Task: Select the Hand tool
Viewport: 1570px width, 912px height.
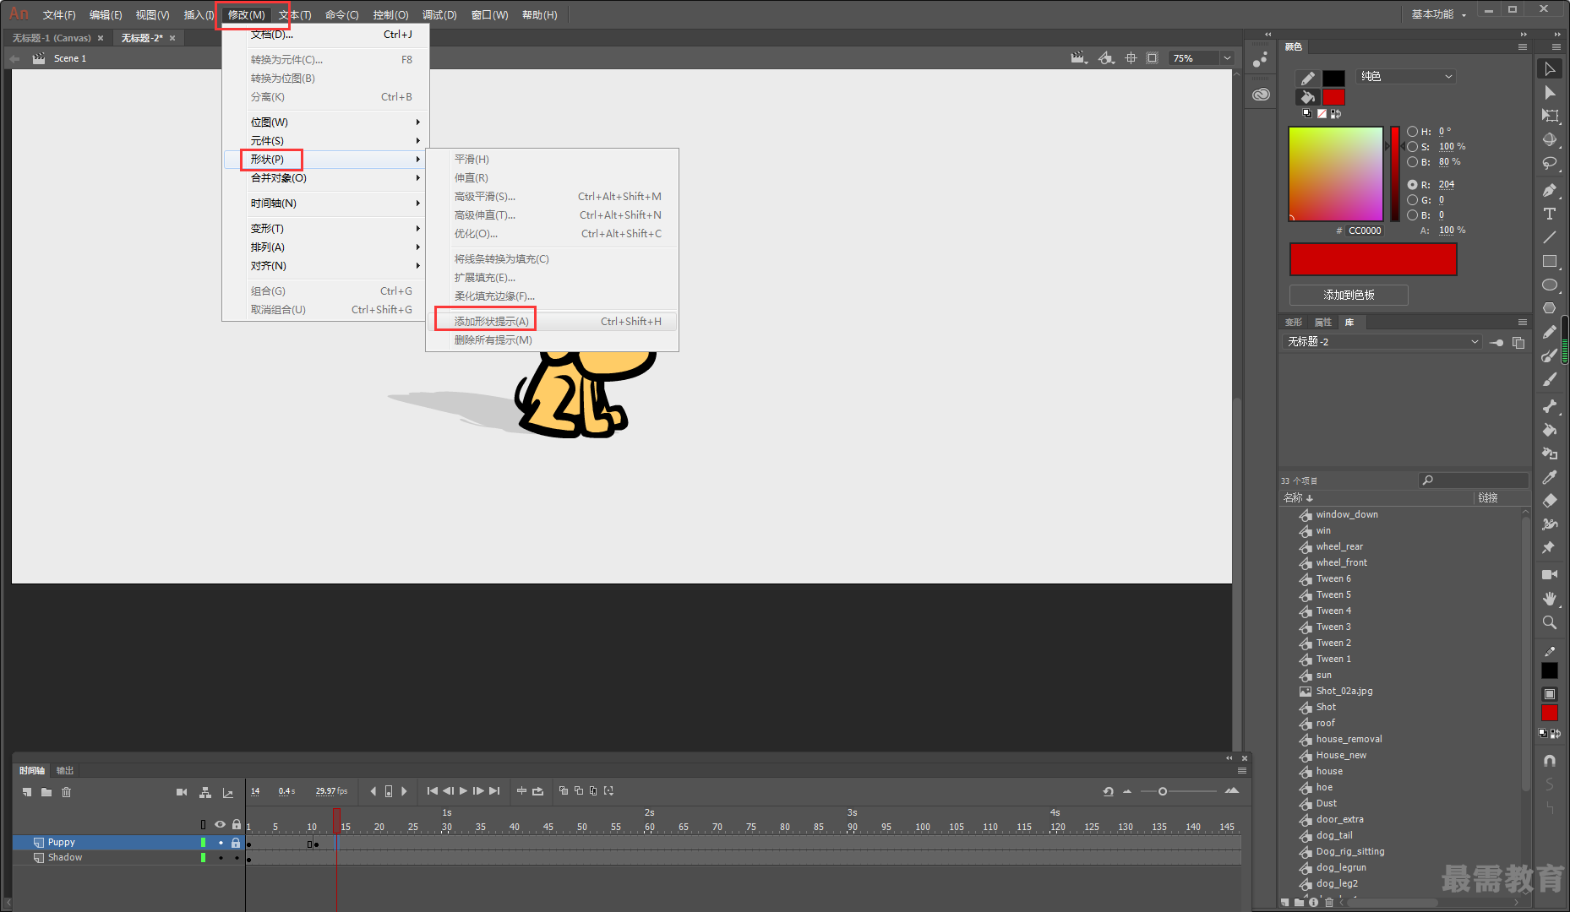Action: point(1549,598)
